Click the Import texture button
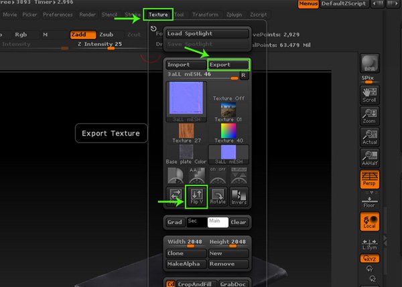Image resolution: width=402 pixels, height=287 pixels. coord(186,65)
